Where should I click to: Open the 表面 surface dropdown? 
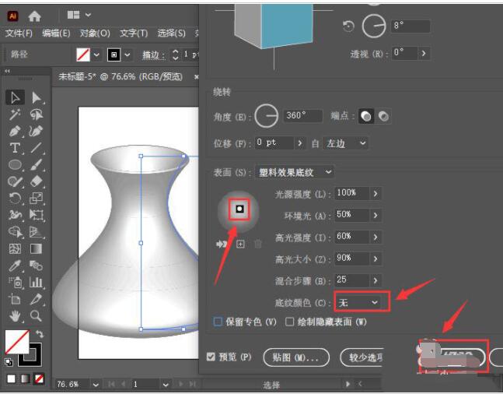295,172
